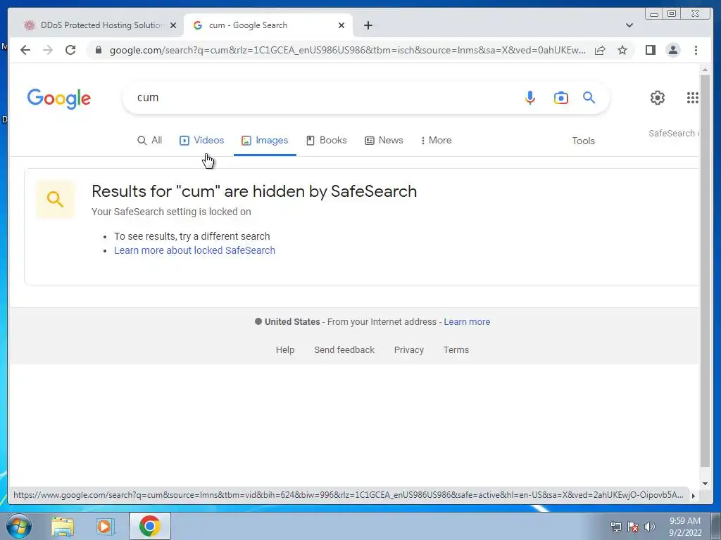Open the Chrome side panel
The image size is (721, 540).
tap(650, 50)
